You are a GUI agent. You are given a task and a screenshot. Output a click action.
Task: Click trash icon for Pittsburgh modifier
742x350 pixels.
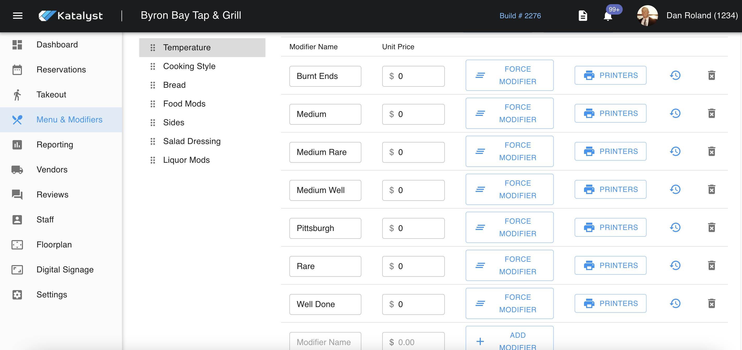[711, 227]
